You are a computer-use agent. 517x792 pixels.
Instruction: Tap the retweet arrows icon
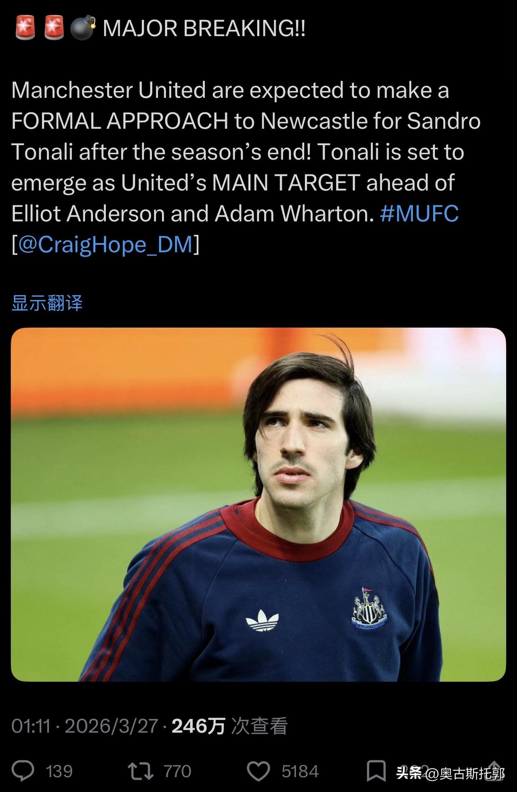coord(141,771)
